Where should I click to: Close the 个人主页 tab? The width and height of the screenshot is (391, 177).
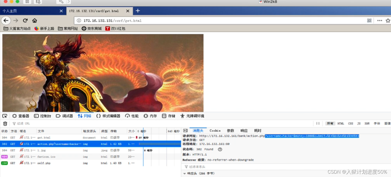[x=61, y=11]
